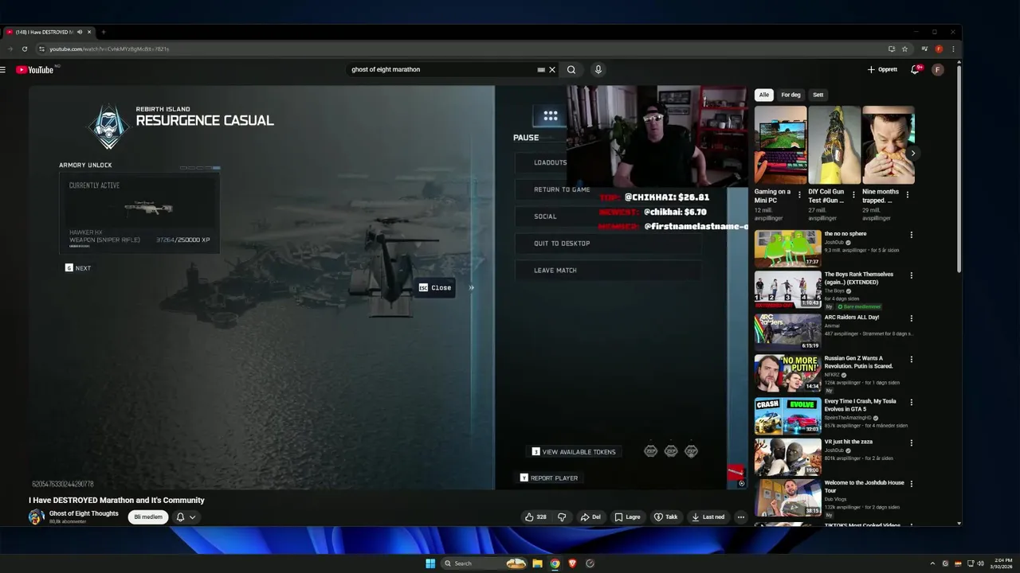The image size is (1020, 573).
Task: Open 'Russian Gen Z Wants' video thumbnail
Action: click(x=787, y=372)
